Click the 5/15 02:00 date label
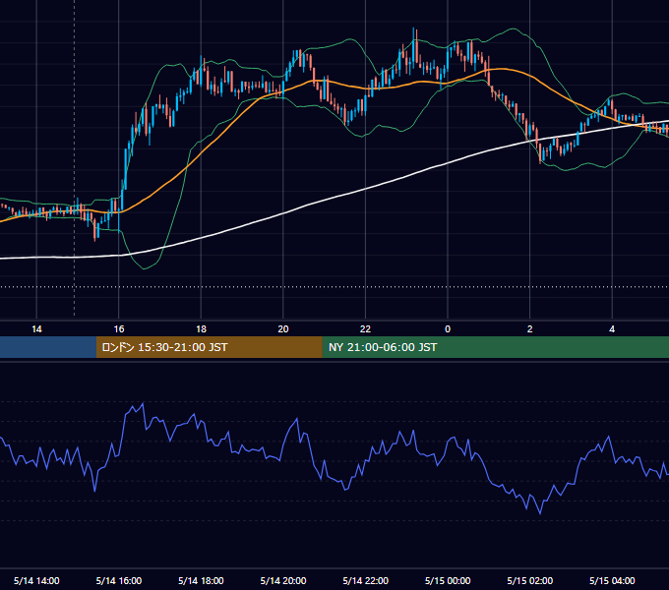Screen dimensions: 669x590 click(x=530, y=580)
